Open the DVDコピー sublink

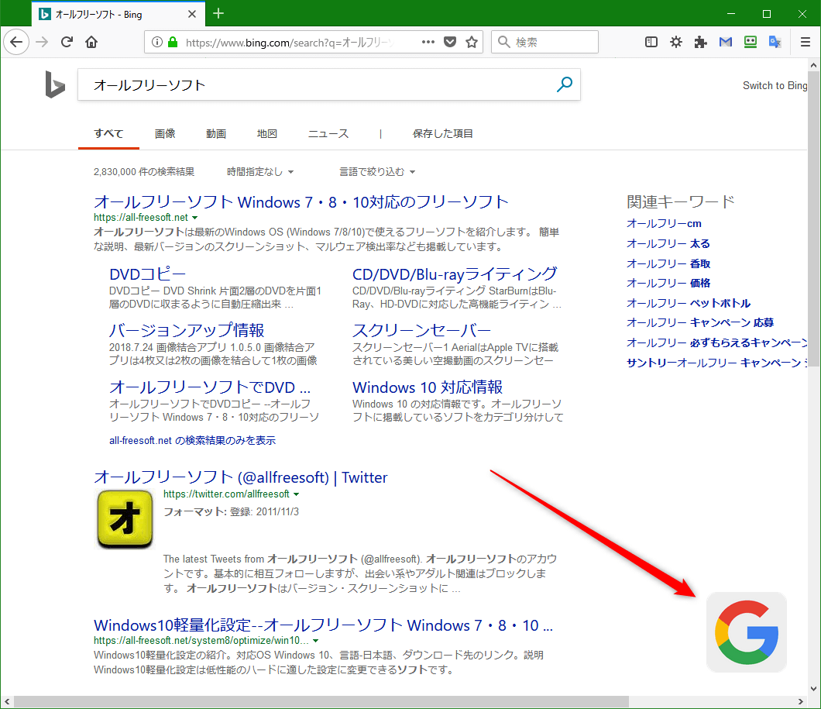click(147, 274)
